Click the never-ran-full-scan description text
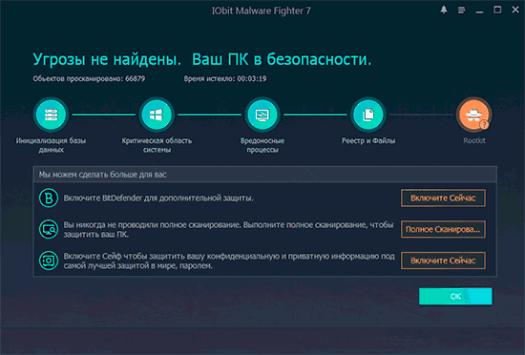525x355 pixels. click(229, 230)
